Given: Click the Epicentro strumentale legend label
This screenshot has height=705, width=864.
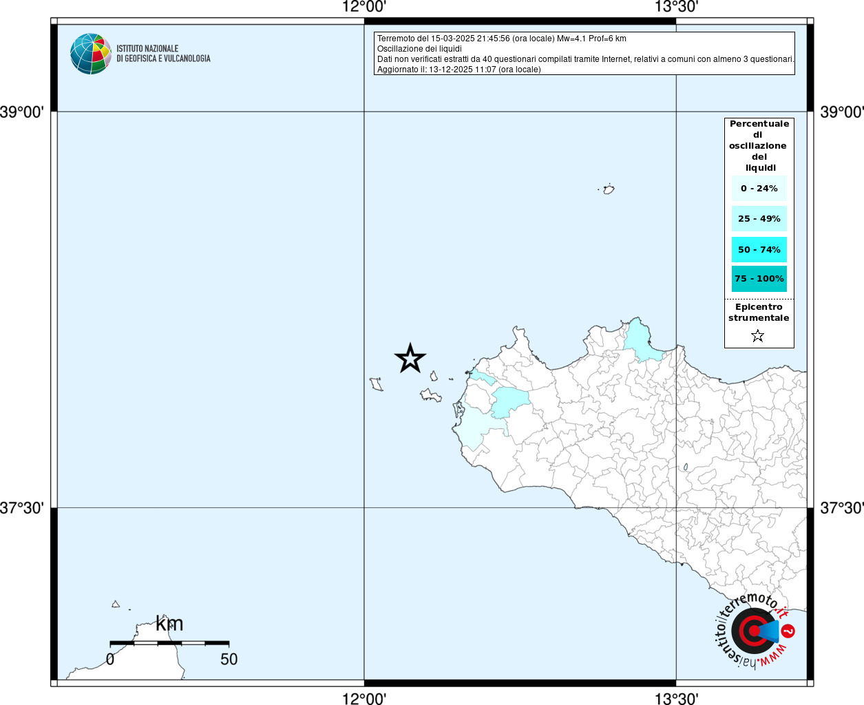Looking at the screenshot, I should coord(759,313).
